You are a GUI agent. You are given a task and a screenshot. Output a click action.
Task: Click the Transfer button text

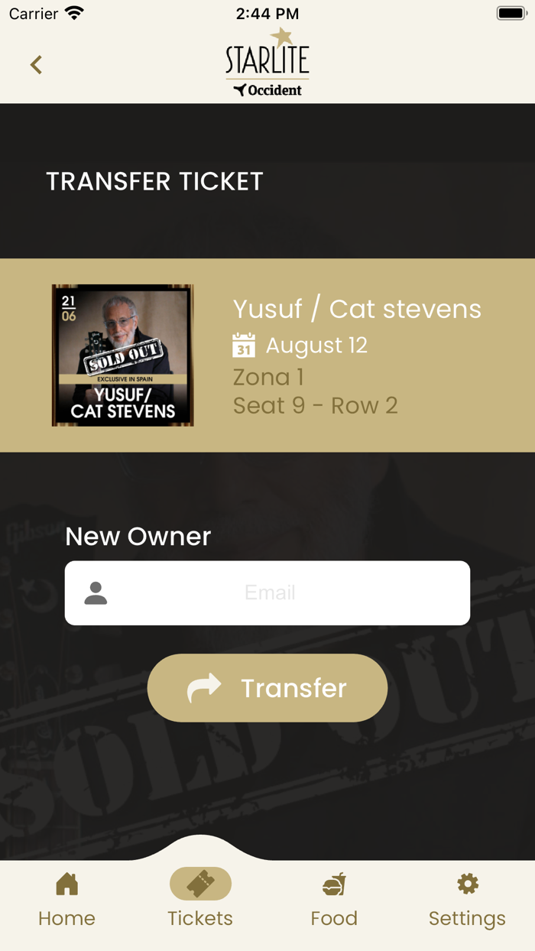[x=294, y=688]
